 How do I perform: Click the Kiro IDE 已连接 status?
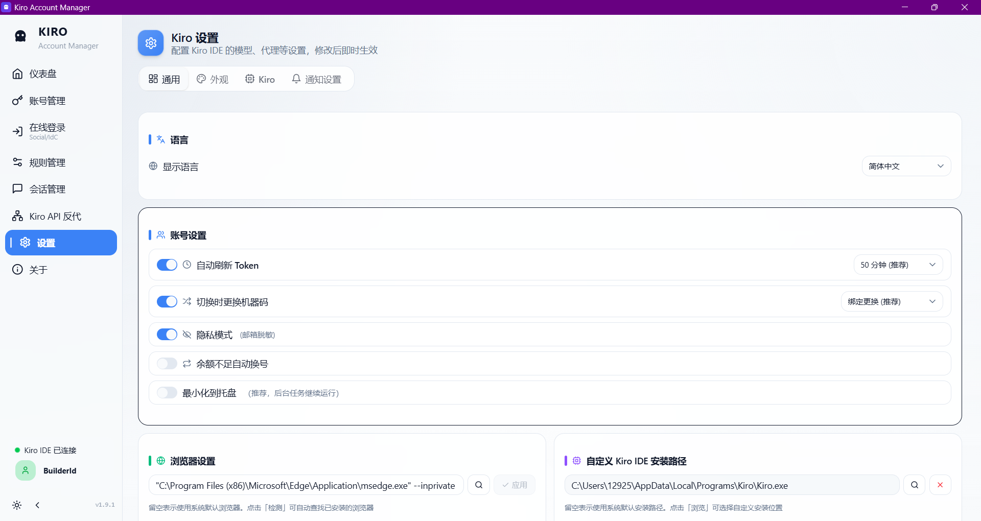coord(45,450)
